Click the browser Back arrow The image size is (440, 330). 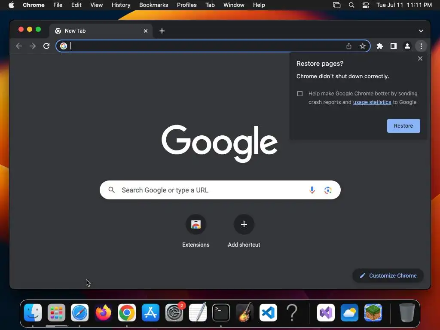tap(19, 46)
